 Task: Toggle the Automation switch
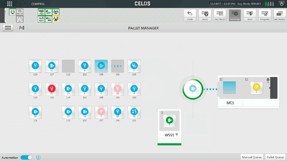pyautogui.click(x=26, y=158)
